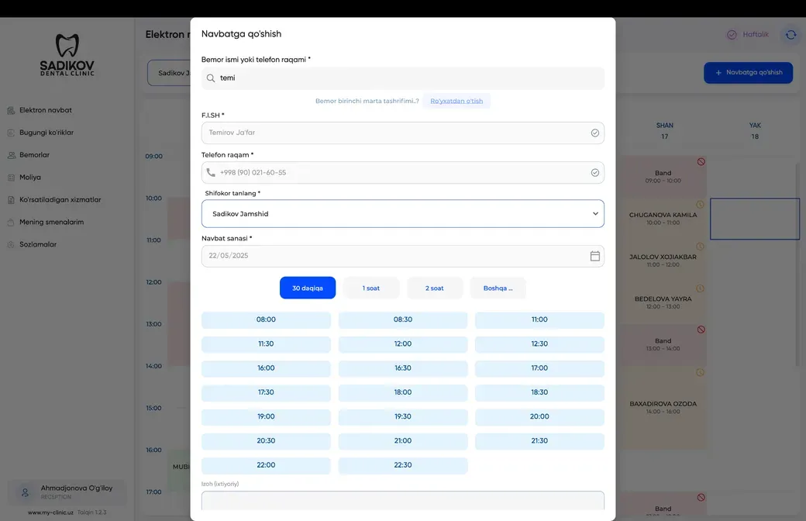Pick the 22:30 time slot

(402, 465)
